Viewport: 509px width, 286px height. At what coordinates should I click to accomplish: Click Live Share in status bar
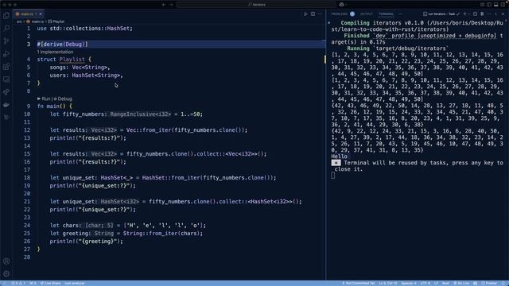[x=50, y=283]
